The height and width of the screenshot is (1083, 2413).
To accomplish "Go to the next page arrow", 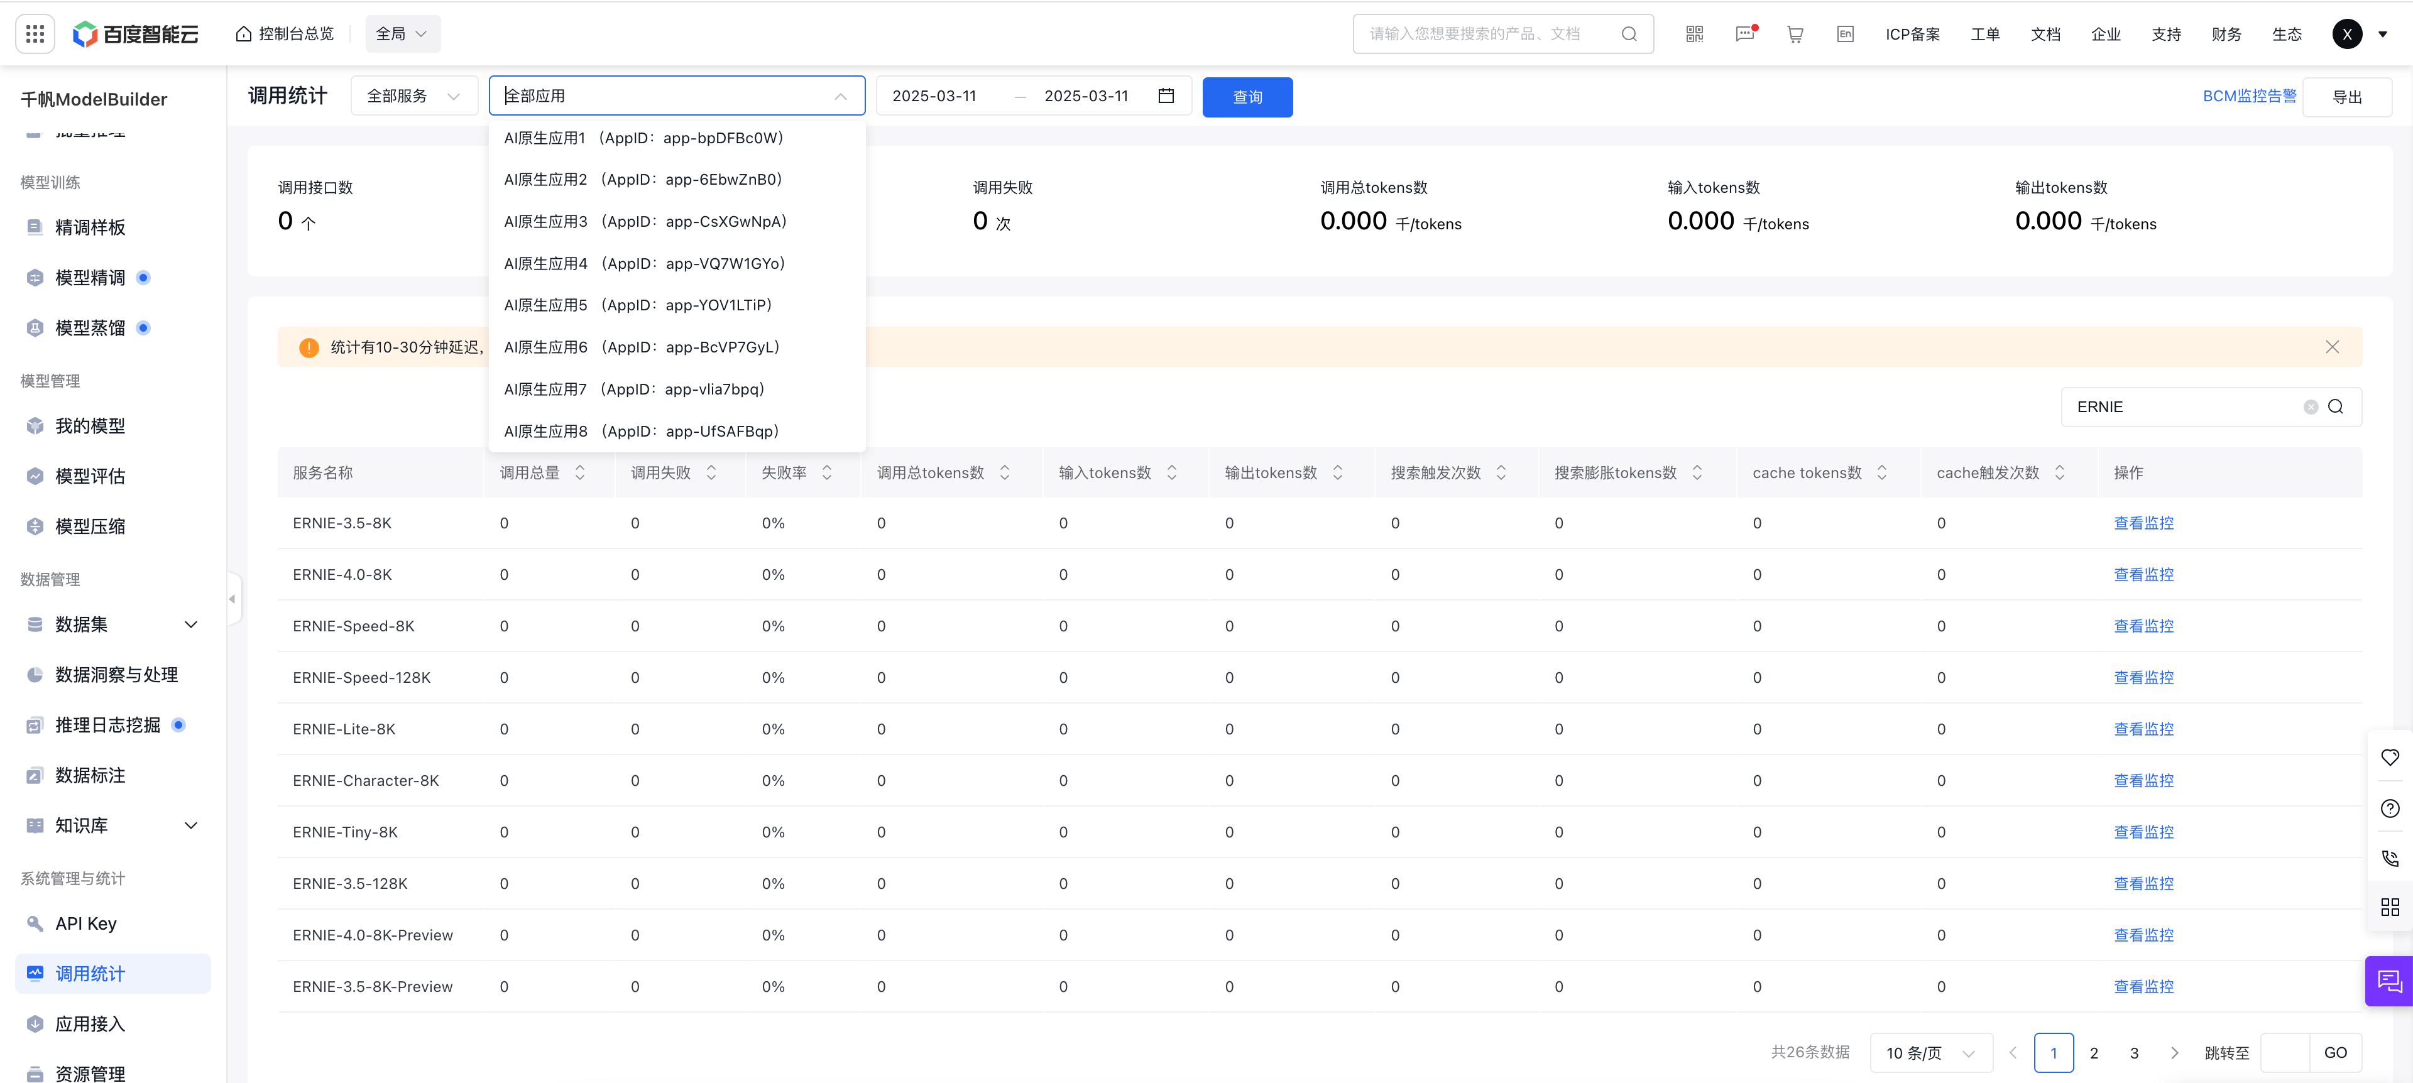I will point(2174,1053).
